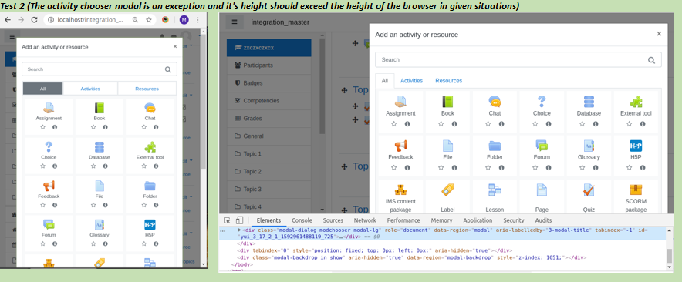Toggle the integration_master hamburger side menu
Image resolution: width=682 pixels, height=282 pixels.
click(x=235, y=22)
